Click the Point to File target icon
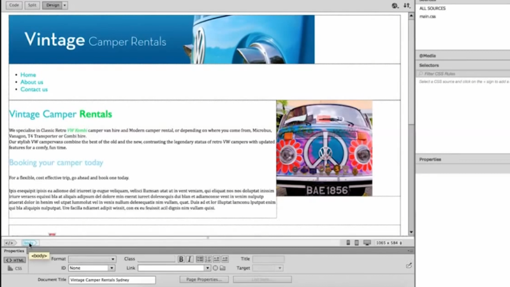The image size is (510, 287). [215, 268]
